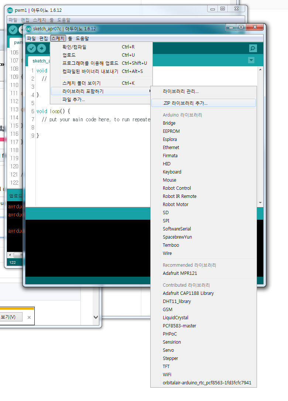This screenshot has width=288, height=401.
Task: Include the Wire library
Action: [x=203, y=253]
